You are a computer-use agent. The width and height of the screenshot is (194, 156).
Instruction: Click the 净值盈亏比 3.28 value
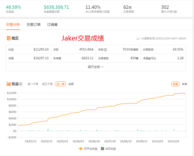(180, 58)
